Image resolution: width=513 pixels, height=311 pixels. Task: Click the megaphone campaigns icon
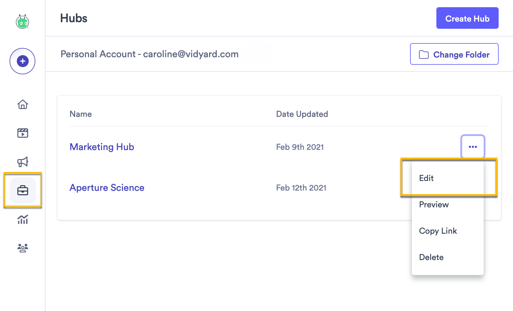pyautogui.click(x=22, y=161)
